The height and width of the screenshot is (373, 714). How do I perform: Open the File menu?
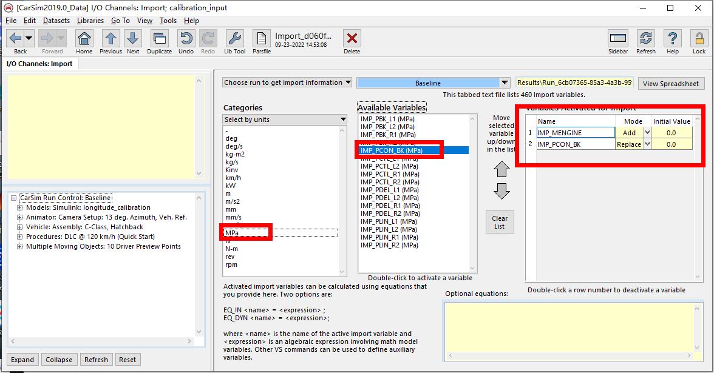11,21
